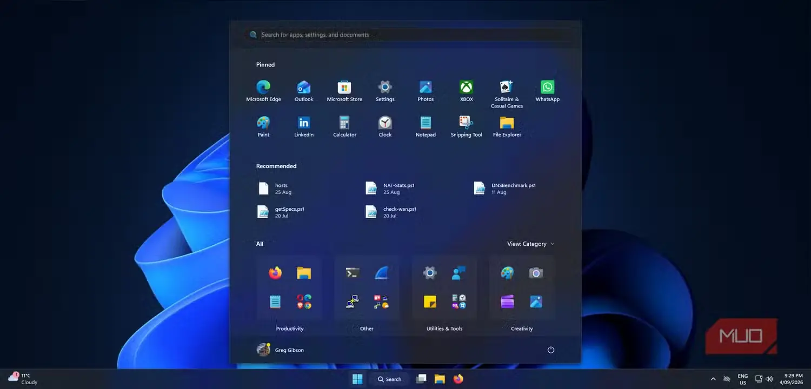The image size is (811, 389).
Task: Open Settings gear in Utilities & Tools
Action: click(x=430, y=273)
